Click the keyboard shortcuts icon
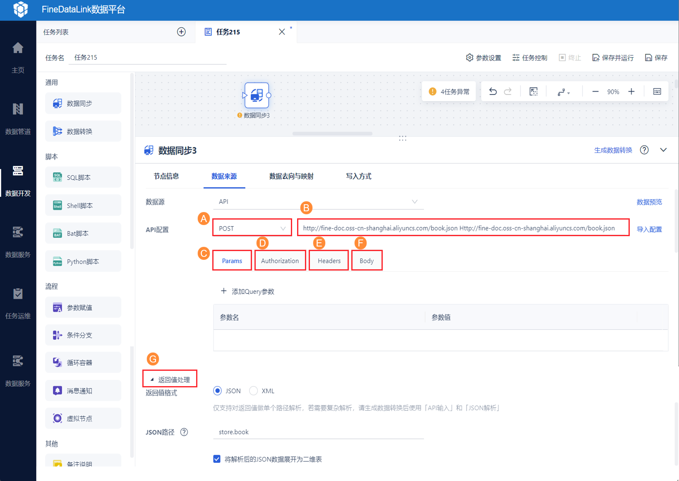This screenshot has height=481, width=679. point(657,92)
